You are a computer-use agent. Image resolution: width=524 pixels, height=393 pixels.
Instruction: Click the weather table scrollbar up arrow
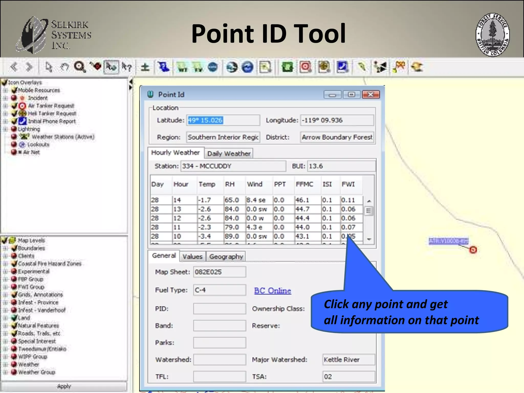369,201
